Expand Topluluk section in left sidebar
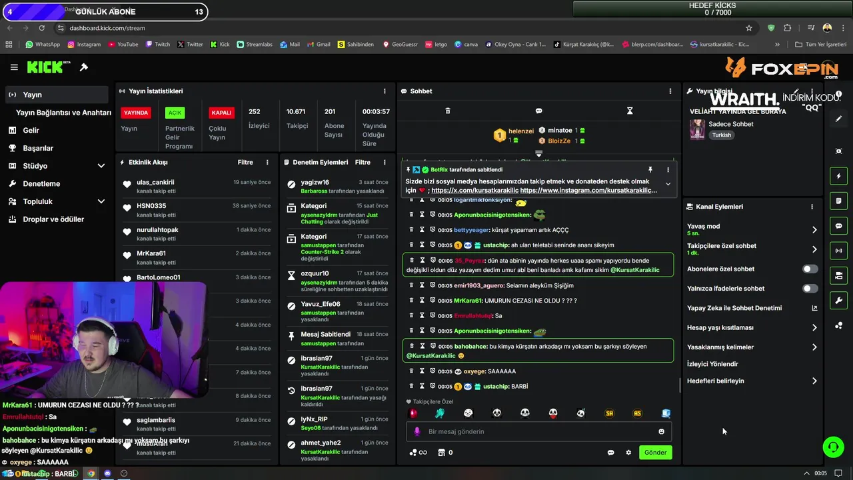The width and height of the screenshot is (853, 480). [101, 201]
